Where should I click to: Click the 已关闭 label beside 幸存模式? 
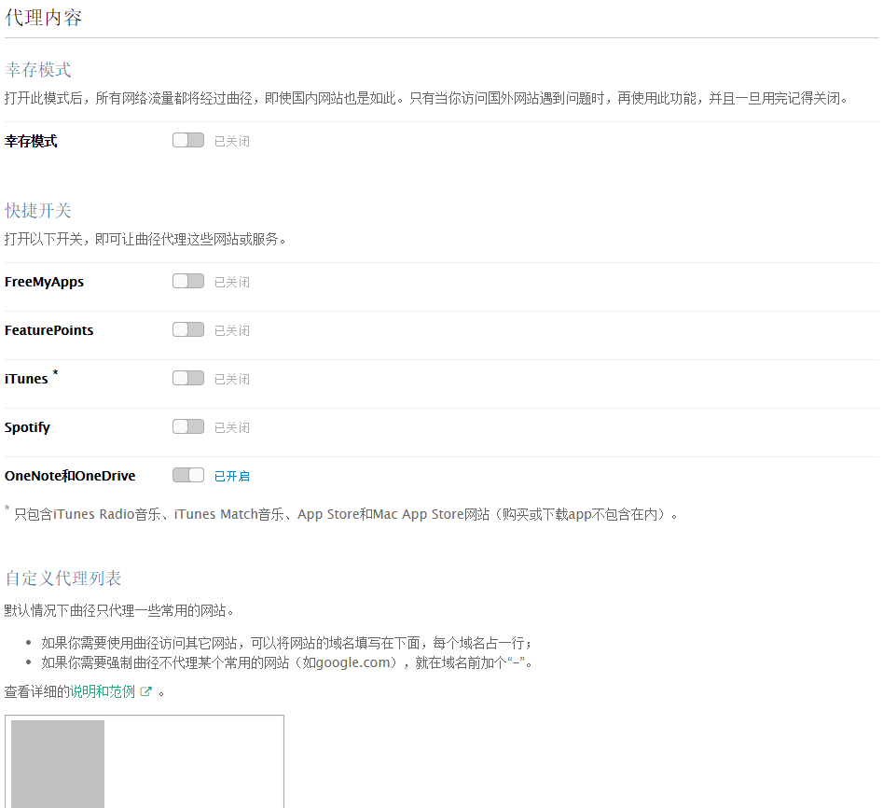click(x=231, y=140)
